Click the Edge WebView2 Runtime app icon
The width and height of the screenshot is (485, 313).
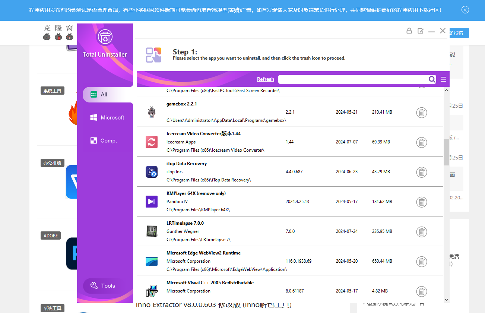pos(152,261)
